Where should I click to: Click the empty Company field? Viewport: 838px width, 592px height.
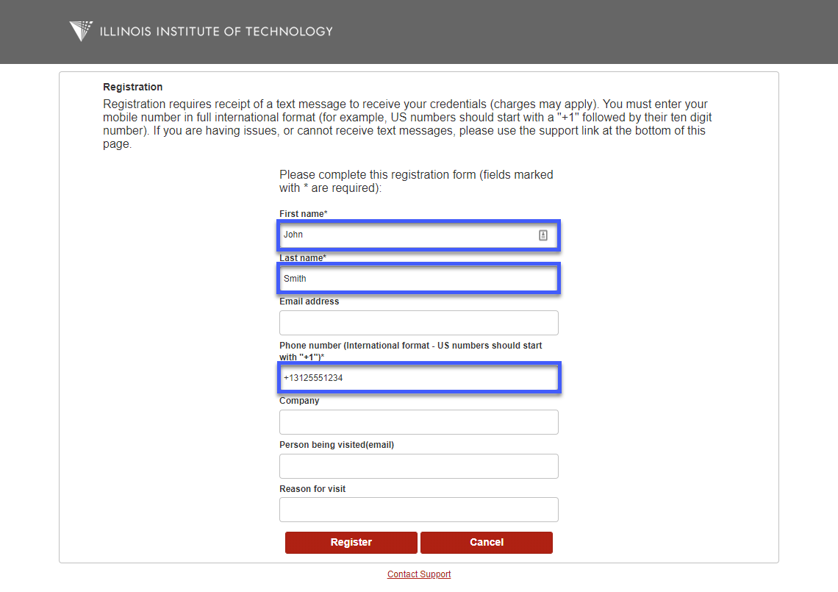coord(418,422)
